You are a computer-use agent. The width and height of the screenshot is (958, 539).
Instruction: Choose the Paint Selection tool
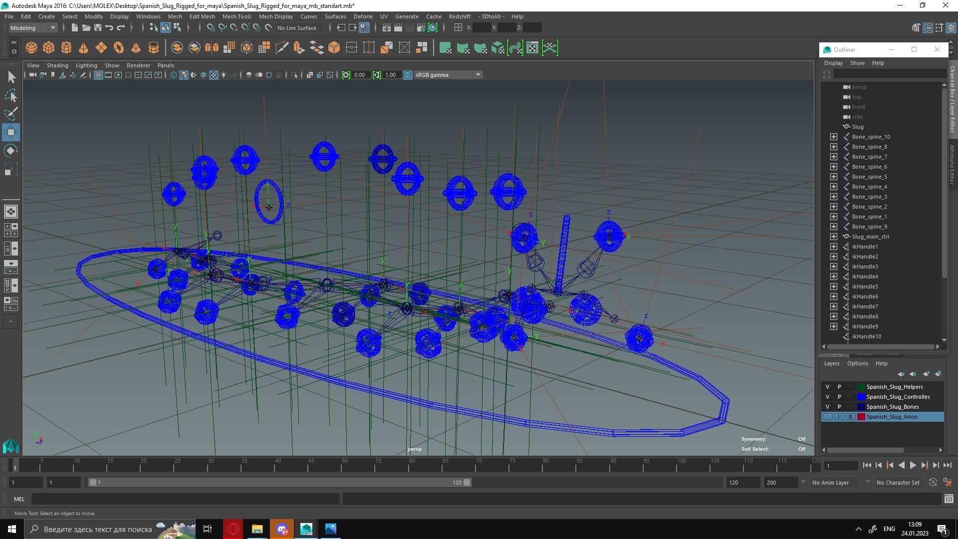11,114
